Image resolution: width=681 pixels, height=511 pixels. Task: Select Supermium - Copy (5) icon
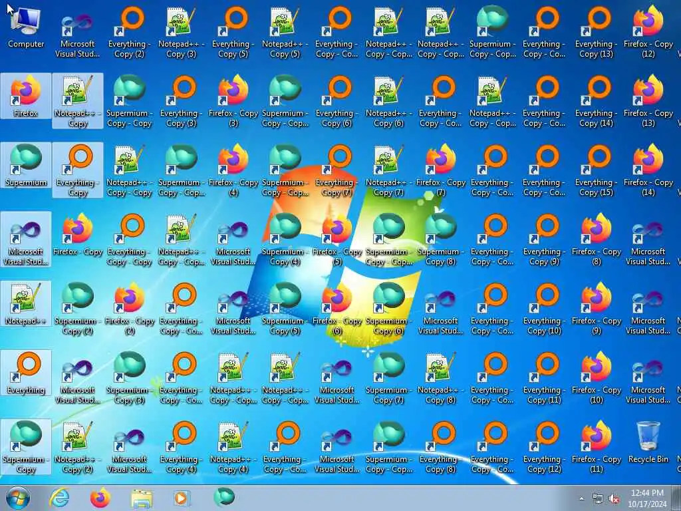point(285,309)
